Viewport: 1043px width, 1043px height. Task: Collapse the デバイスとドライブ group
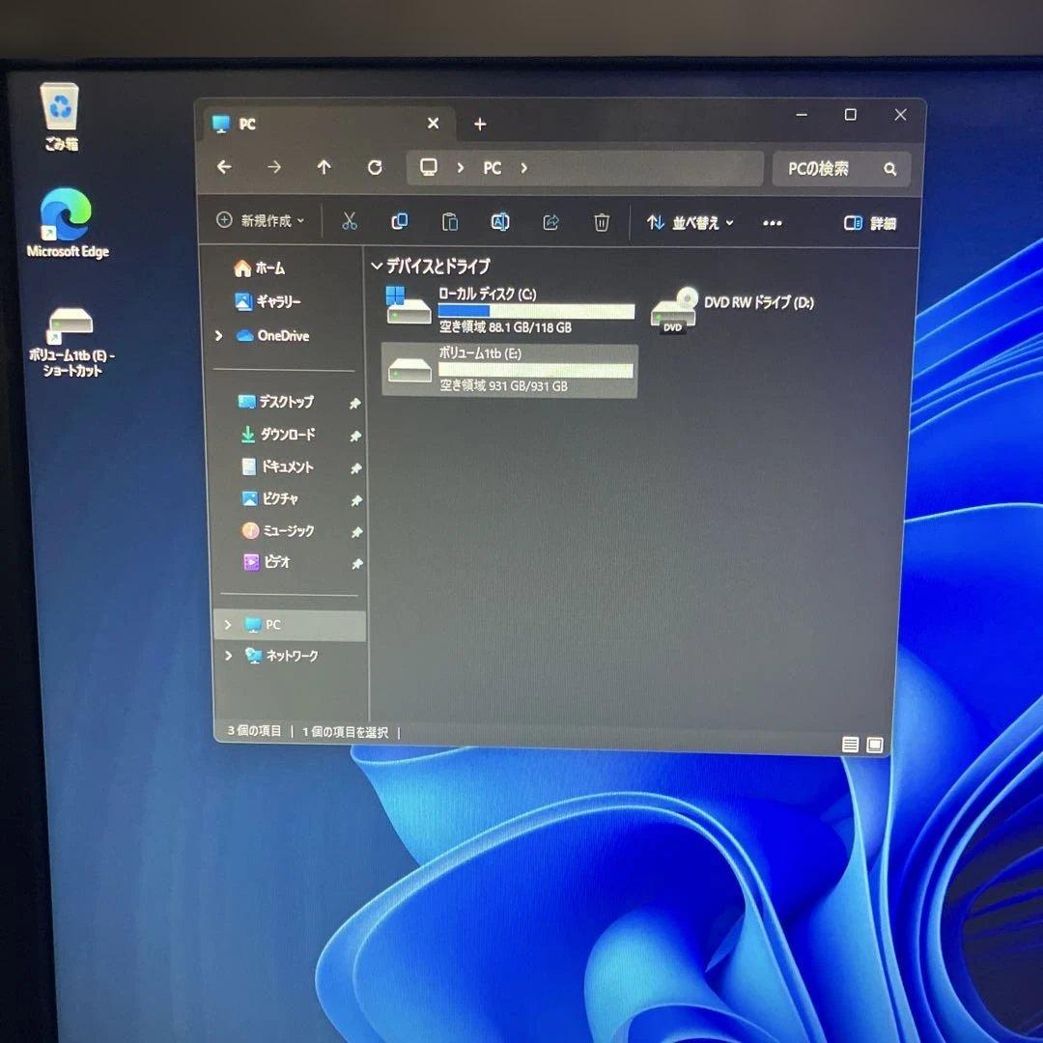(377, 266)
